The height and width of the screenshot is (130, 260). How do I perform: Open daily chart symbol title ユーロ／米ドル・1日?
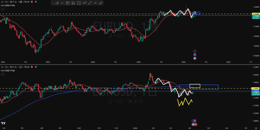(x=16, y=67)
